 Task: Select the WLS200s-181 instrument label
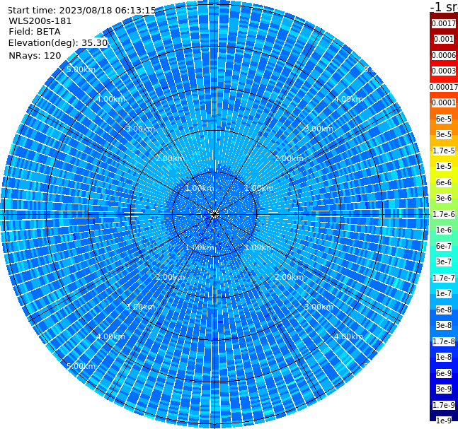40,21
